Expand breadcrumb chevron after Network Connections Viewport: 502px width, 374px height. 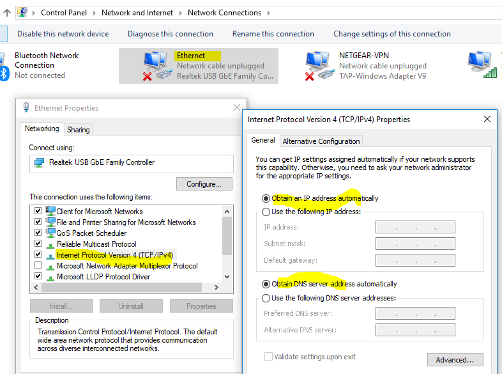[x=268, y=13]
